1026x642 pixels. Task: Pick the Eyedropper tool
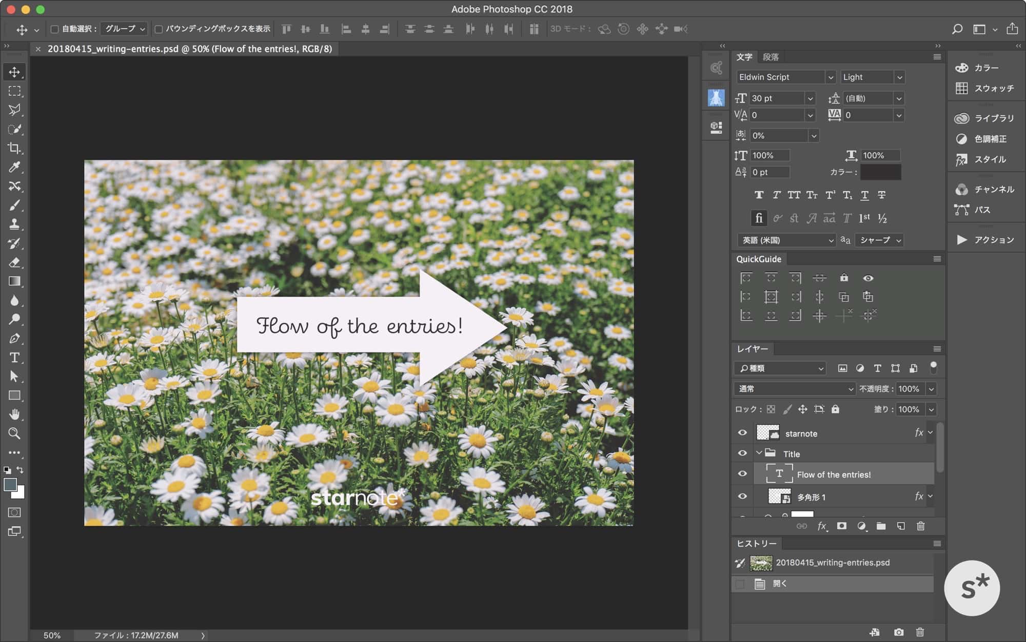[14, 167]
